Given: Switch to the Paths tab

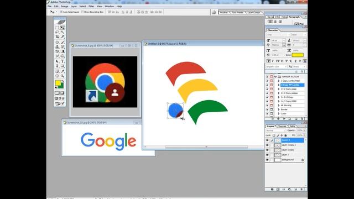Looking at the screenshot, I should pyautogui.click(x=292, y=126).
